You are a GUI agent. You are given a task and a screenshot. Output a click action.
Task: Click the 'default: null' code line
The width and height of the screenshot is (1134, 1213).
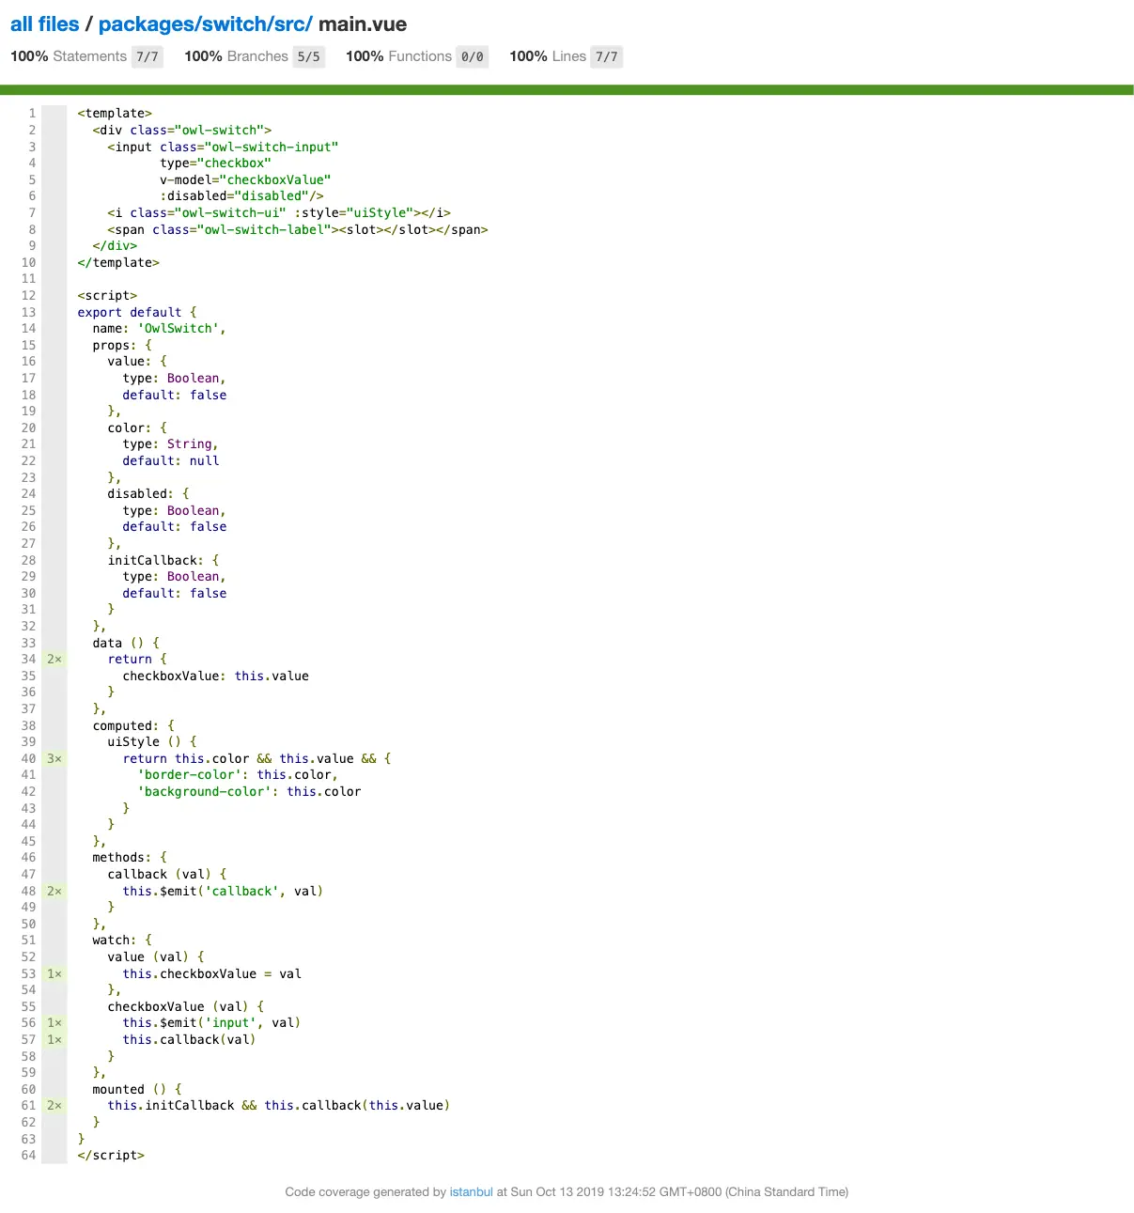(x=171, y=460)
